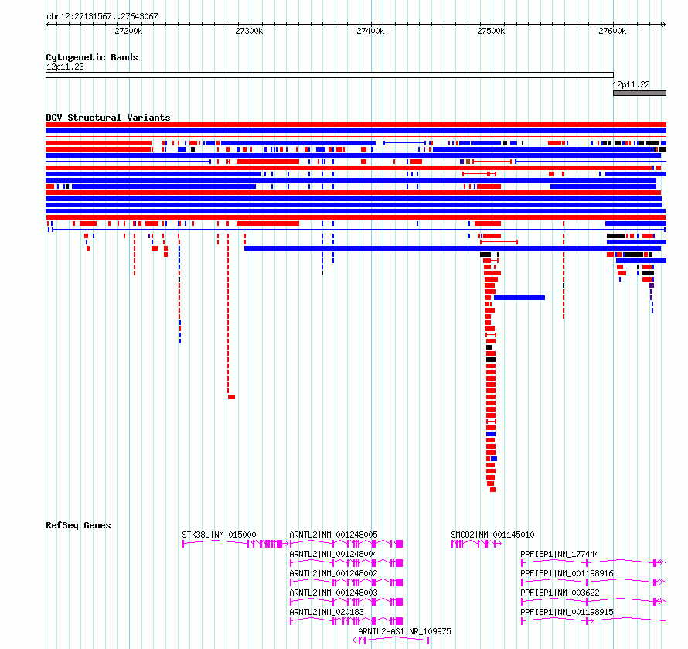Screen dimensions: 688x649
Task: Click the ARNTL2|NM_001248002 transcript label
Action: point(333,573)
